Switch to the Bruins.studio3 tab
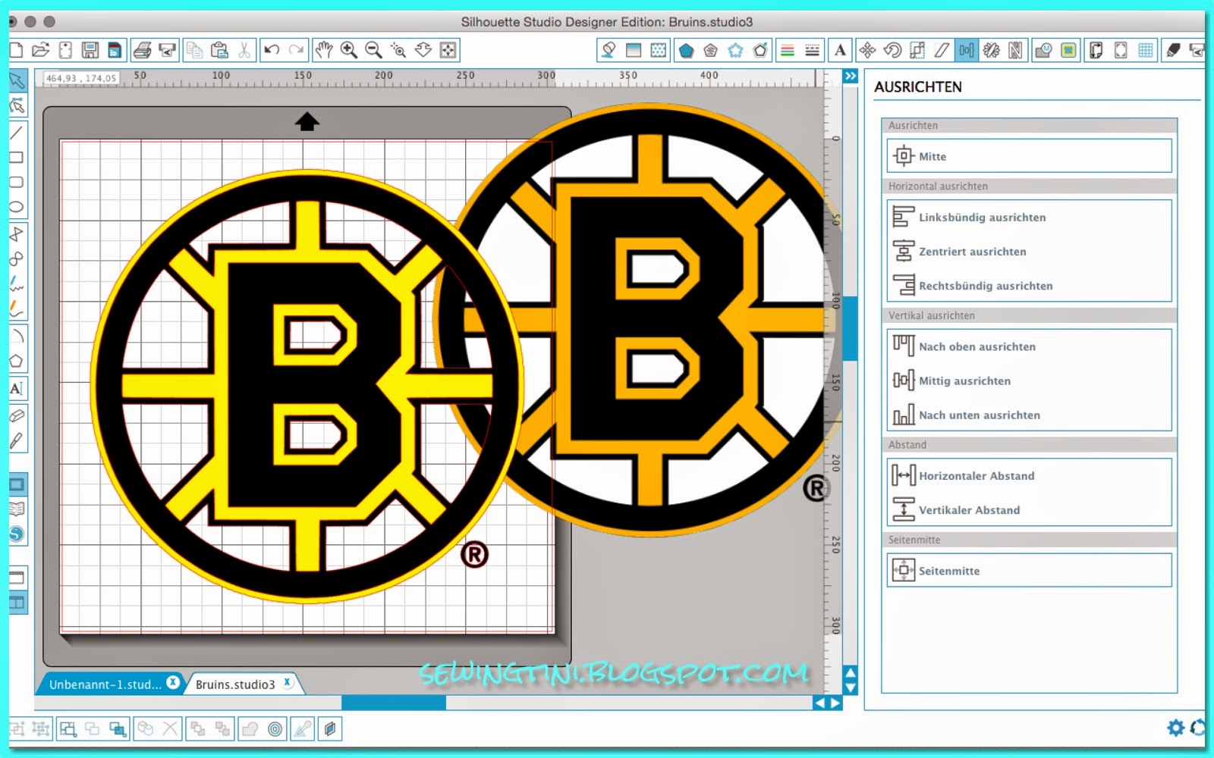1214x758 pixels. point(235,684)
